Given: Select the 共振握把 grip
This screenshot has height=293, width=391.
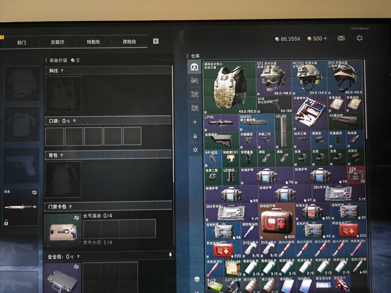Looking at the screenshot, I should pos(248,140).
